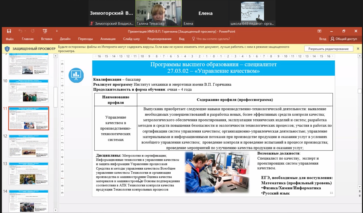Switch to the Дизайн ribbon tab
Screen dimensions: 363x213
pos(65,39)
